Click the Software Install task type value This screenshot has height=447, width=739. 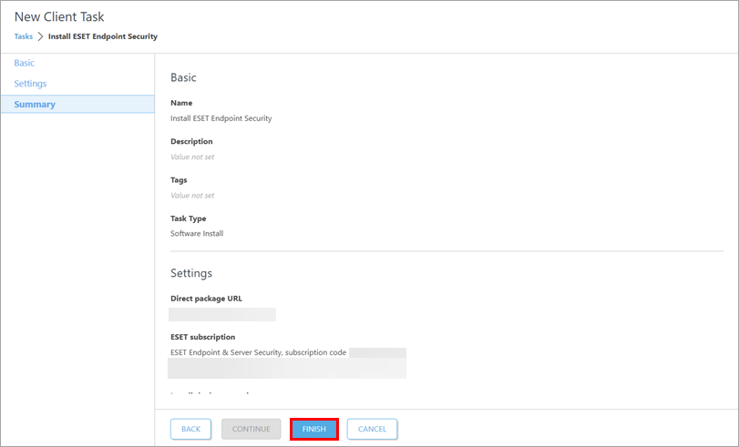[x=197, y=233]
